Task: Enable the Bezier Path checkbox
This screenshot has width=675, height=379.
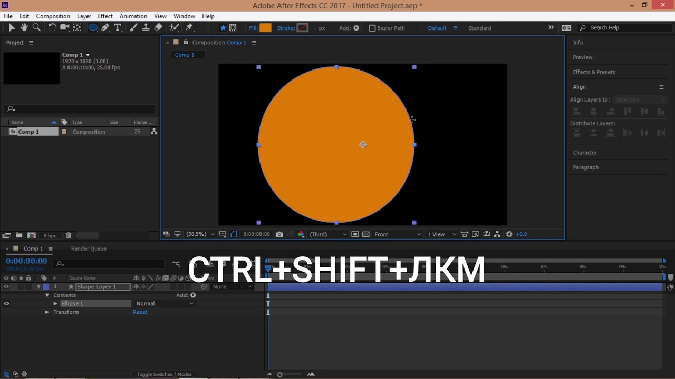Action: [x=372, y=28]
